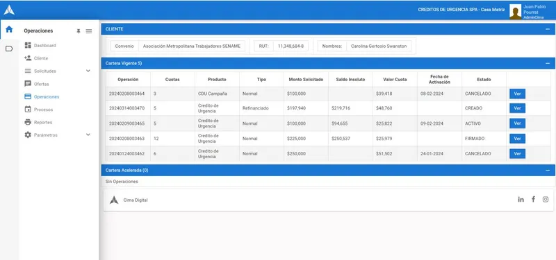The image size is (556, 260).
Task: Go to Cliente menu item
Action: 41,58
